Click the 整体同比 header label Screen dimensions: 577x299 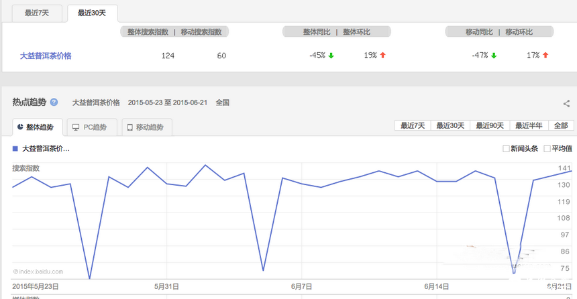click(x=317, y=32)
